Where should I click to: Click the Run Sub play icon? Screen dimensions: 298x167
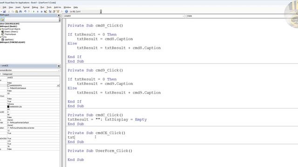click(34, 12)
